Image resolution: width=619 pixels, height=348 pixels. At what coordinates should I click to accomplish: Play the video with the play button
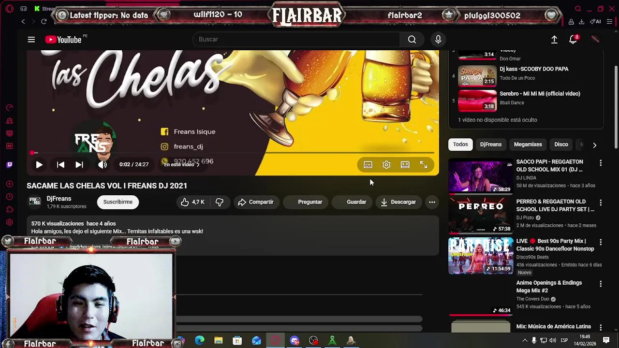39,165
